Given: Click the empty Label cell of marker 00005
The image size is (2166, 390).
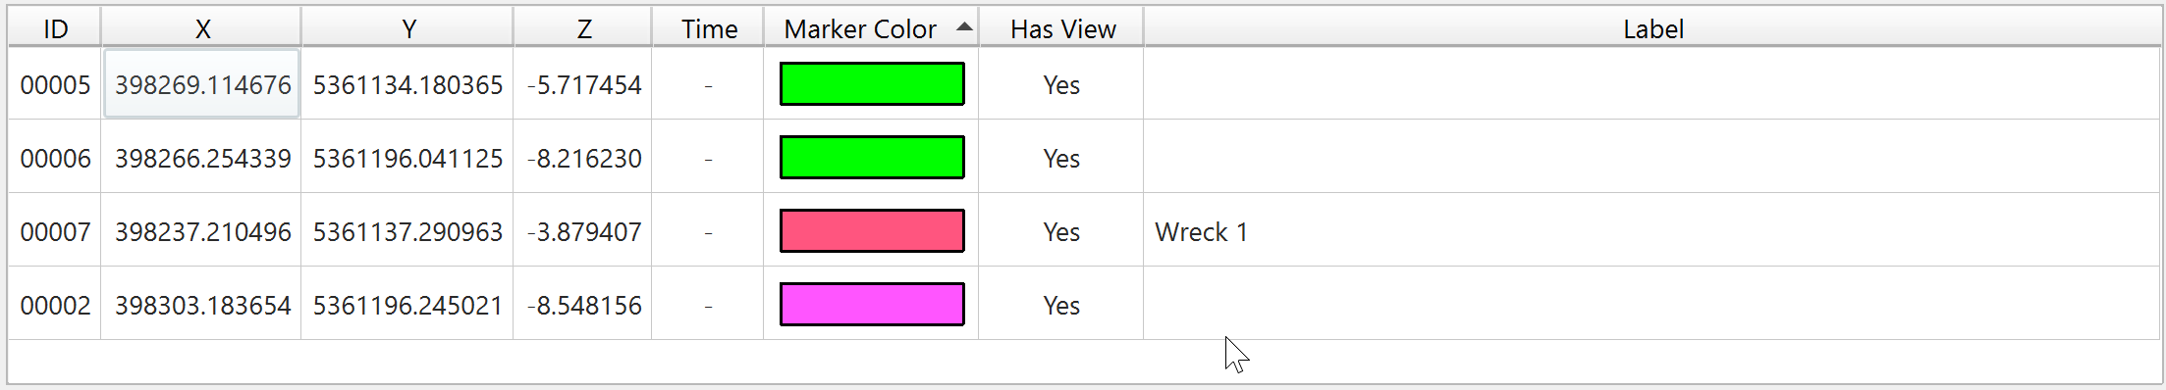Looking at the screenshot, I should tap(1652, 84).
